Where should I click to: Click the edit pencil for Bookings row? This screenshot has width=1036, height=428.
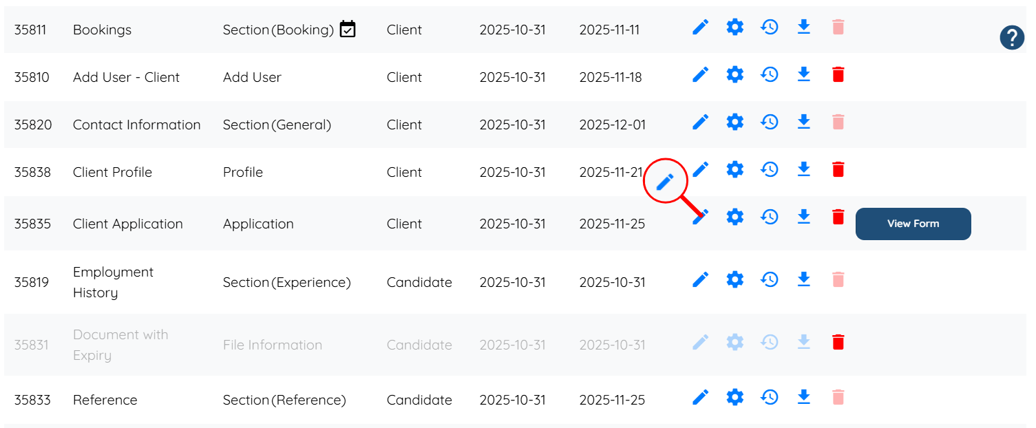(x=700, y=28)
